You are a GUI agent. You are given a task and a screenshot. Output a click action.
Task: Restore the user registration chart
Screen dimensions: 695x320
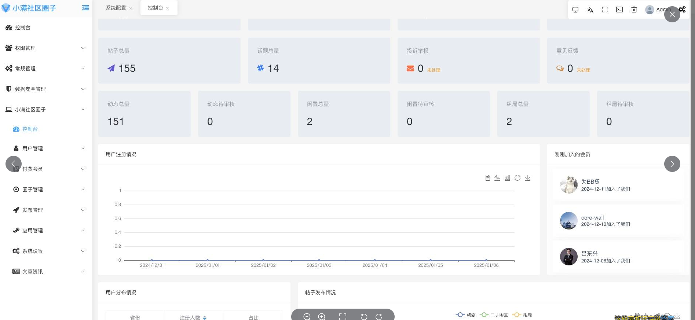517,178
